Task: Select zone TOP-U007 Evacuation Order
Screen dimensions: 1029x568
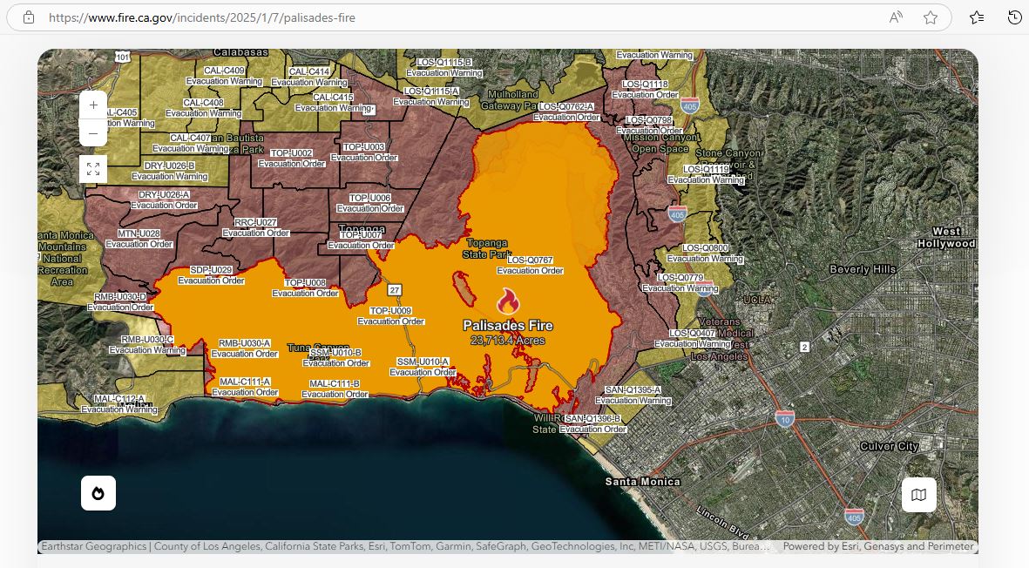Action: 361,240
